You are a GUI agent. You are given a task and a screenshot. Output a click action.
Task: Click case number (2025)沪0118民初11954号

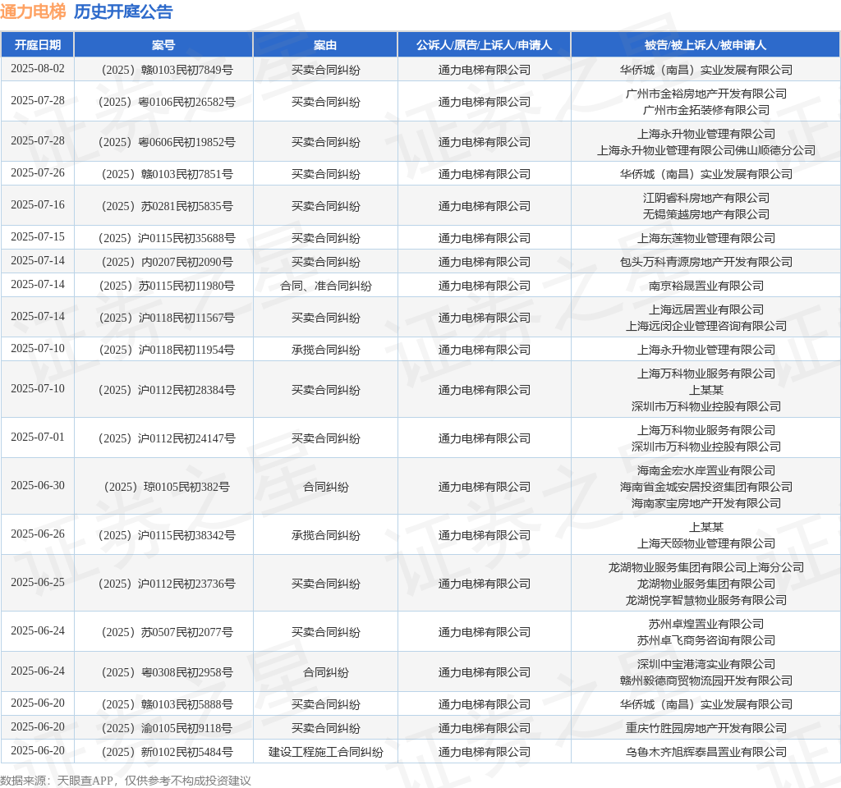(x=167, y=350)
